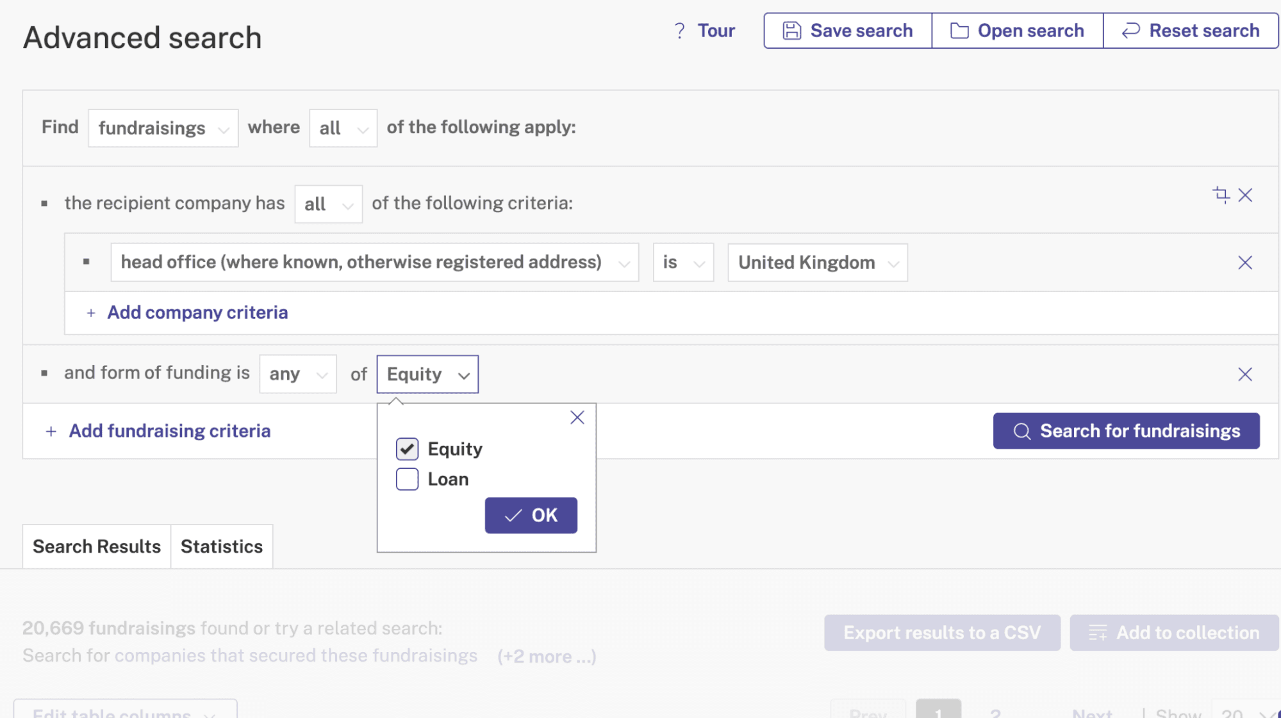
Task: Expand the '+2 more' related searches
Action: (x=547, y=657)
